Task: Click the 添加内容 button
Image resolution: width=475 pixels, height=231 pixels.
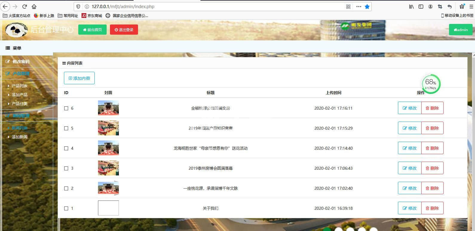Action: [x=79, y=78]
